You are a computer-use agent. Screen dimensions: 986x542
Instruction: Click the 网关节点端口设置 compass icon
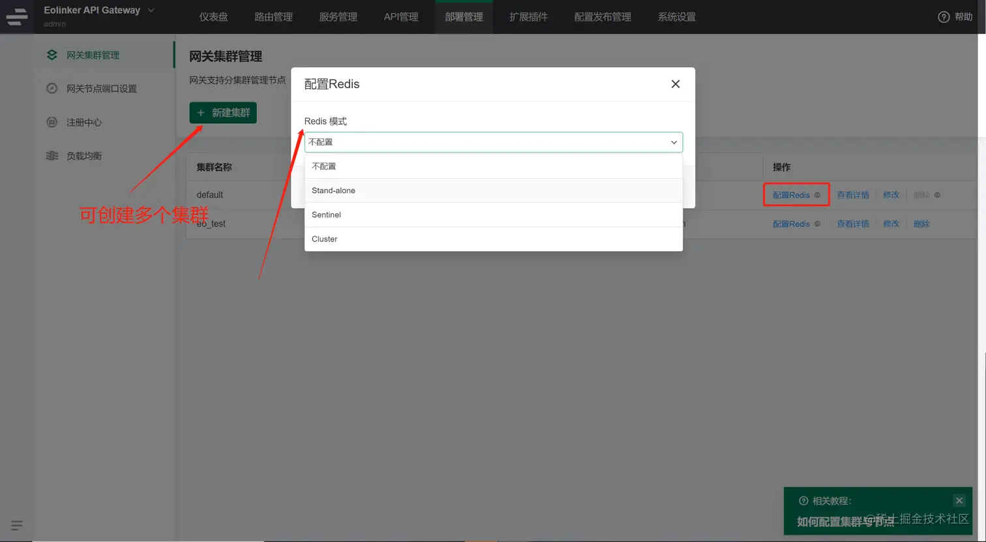pyautogui.click(x=52, y=89)
